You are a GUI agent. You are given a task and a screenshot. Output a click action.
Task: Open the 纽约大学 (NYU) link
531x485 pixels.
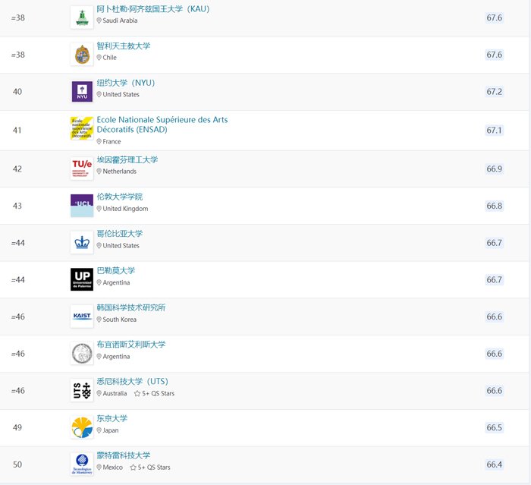coord(126,83)
